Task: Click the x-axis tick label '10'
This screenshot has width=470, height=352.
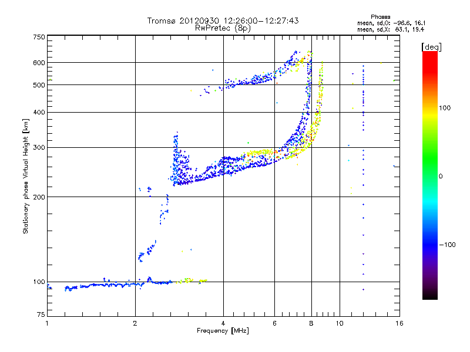Action: [340, 323]
